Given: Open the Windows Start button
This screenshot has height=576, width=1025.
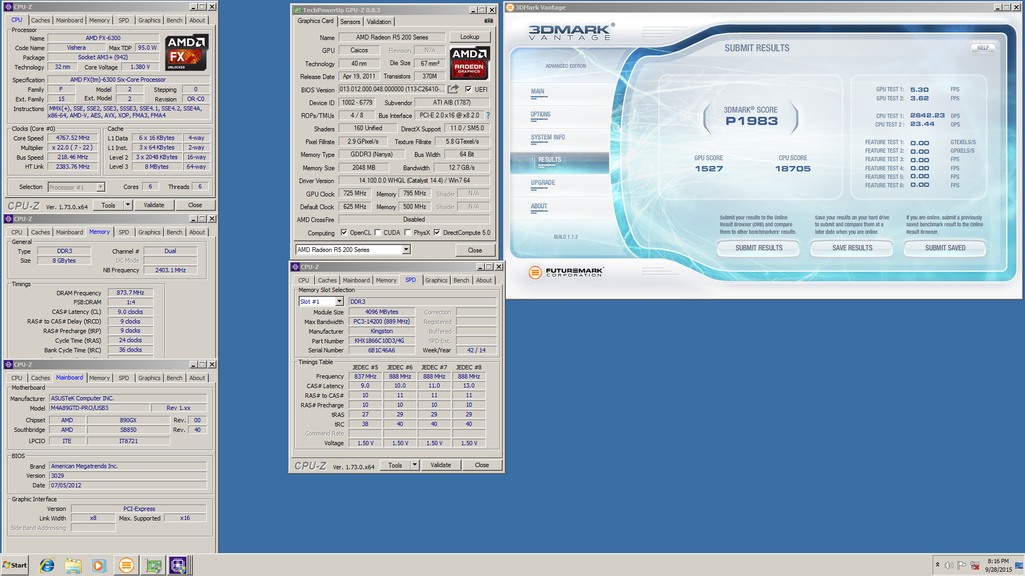Looking at the screenshot, I should (x=15, y=565).
